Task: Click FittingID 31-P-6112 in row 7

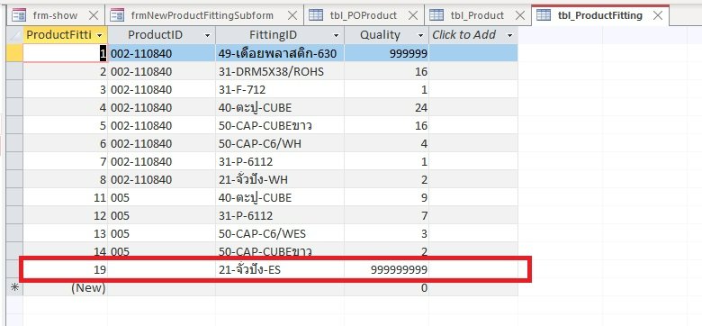Action: [x=280, y=162]
